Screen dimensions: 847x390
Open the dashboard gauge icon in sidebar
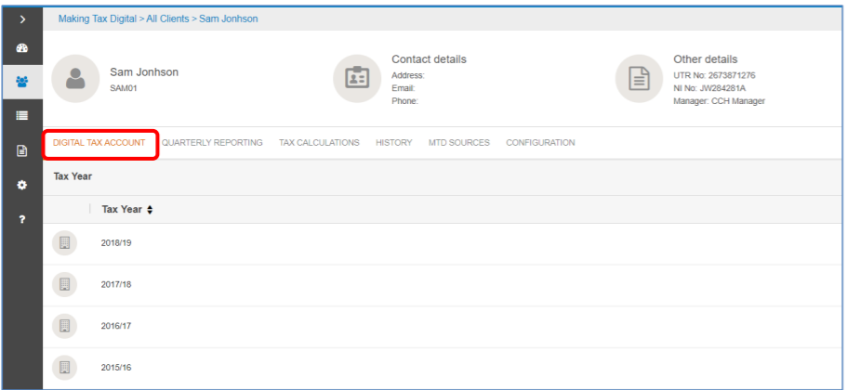point(22,48)
